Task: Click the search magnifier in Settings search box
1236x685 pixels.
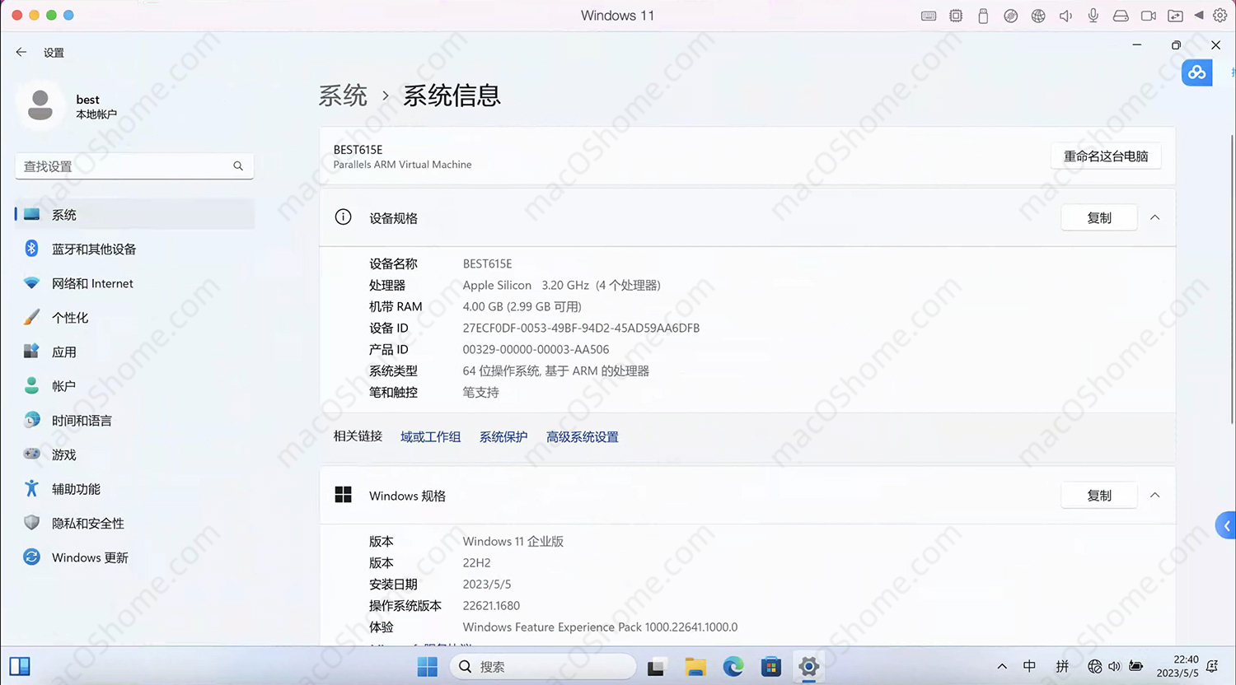Action: coord(238,166)
